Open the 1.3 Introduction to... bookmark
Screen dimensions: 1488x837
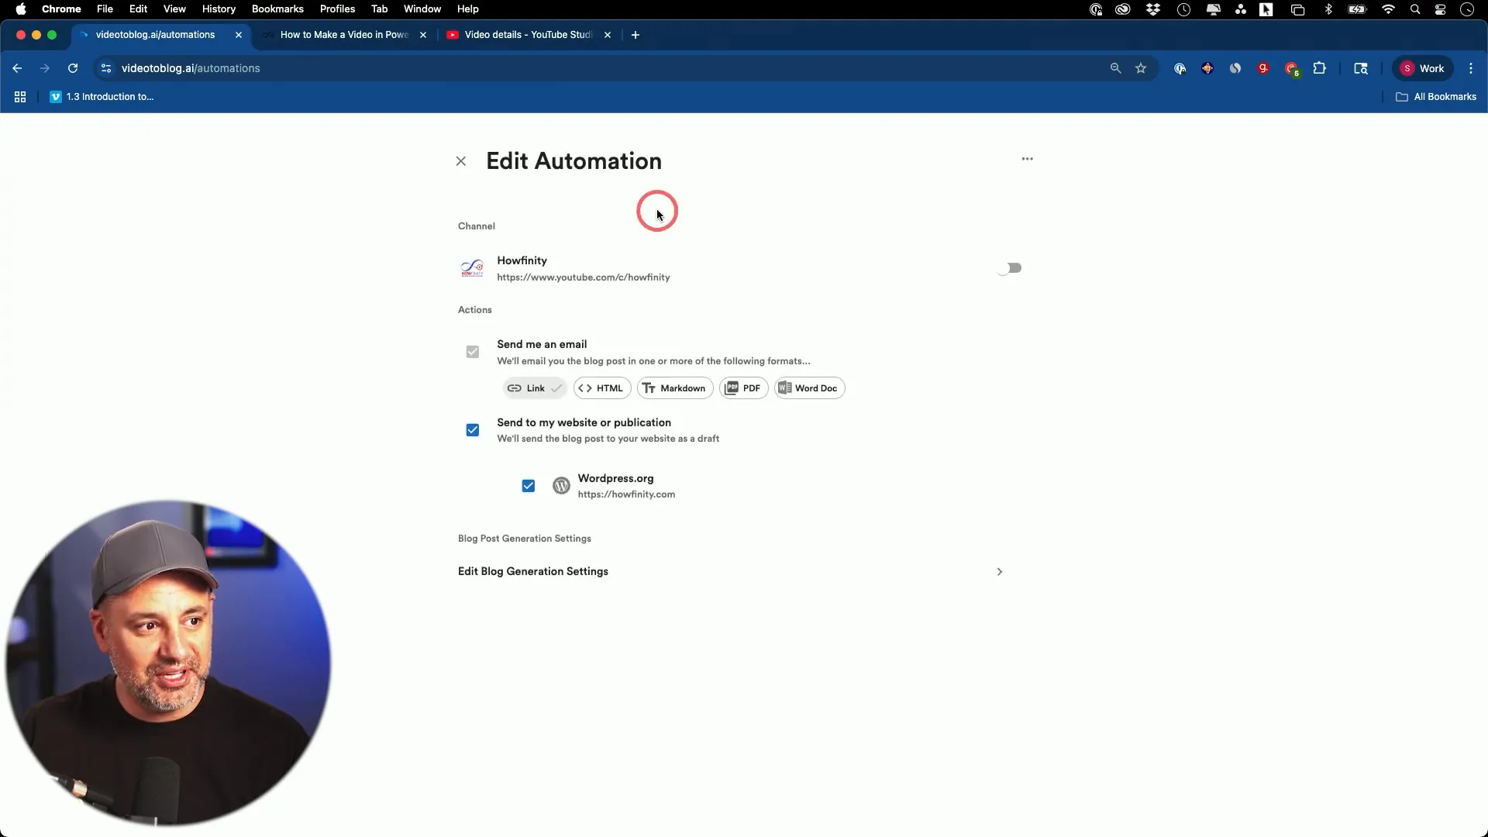point(102,97)
